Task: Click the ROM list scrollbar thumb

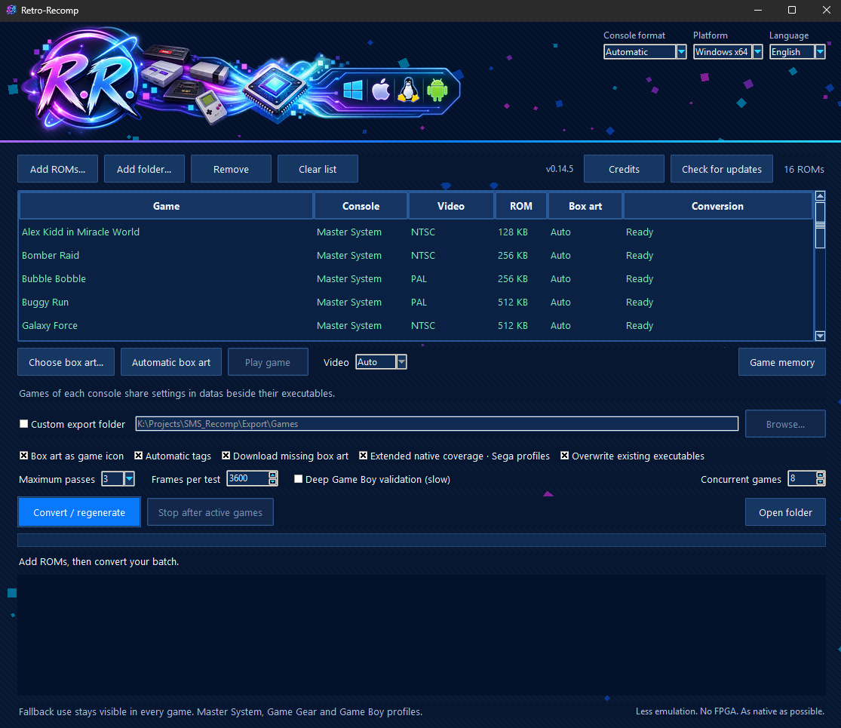Action: pyautogui.click(x=820, y=226)
